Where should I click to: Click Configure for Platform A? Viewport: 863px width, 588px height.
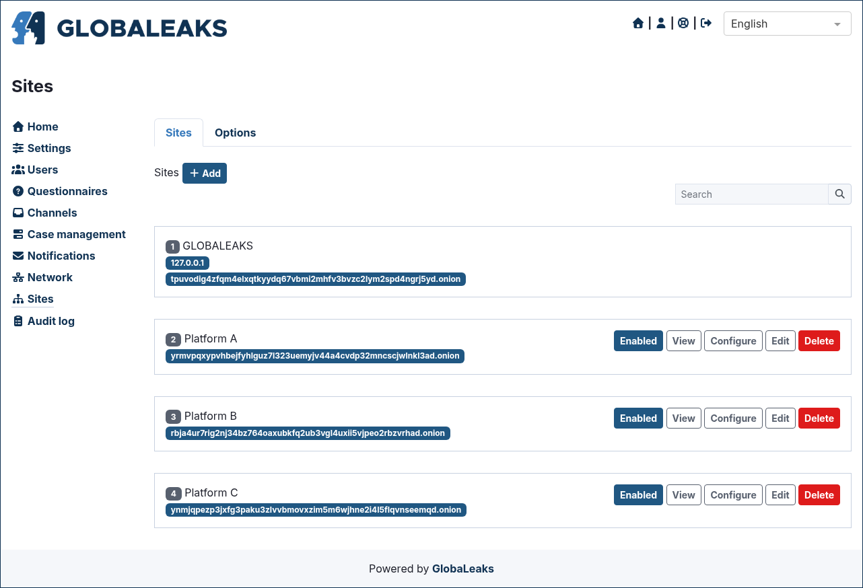pos(733,341)
